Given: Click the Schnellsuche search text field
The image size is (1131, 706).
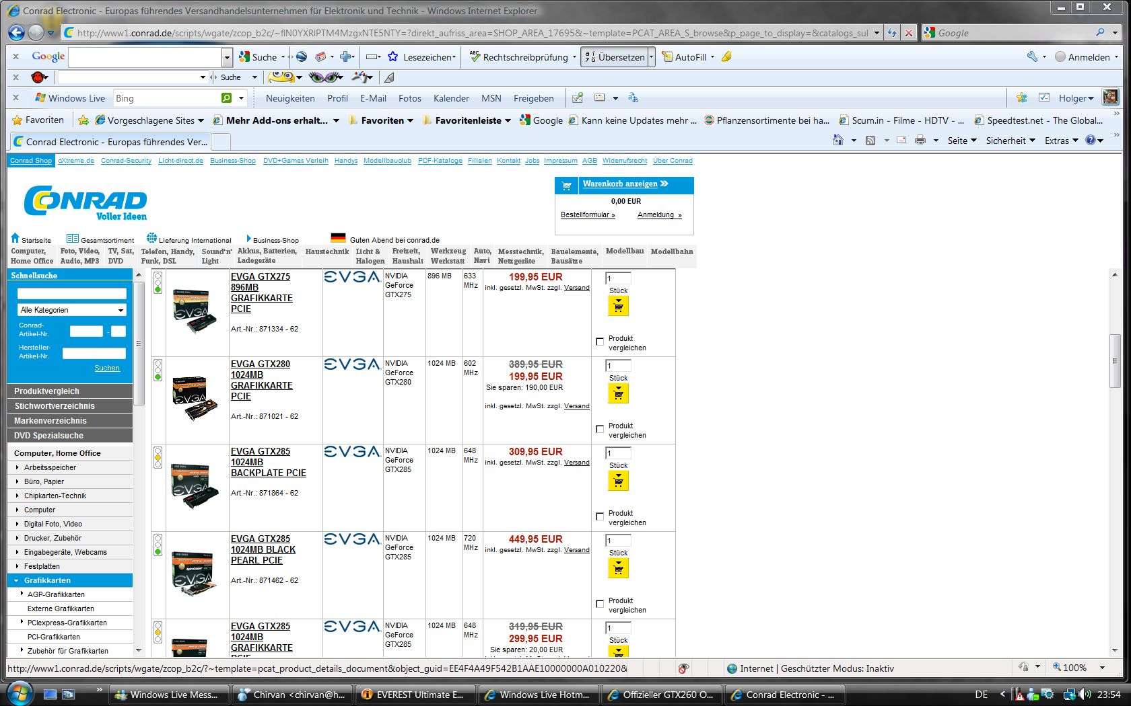Looking at the screenshot, I should (72, 293).
